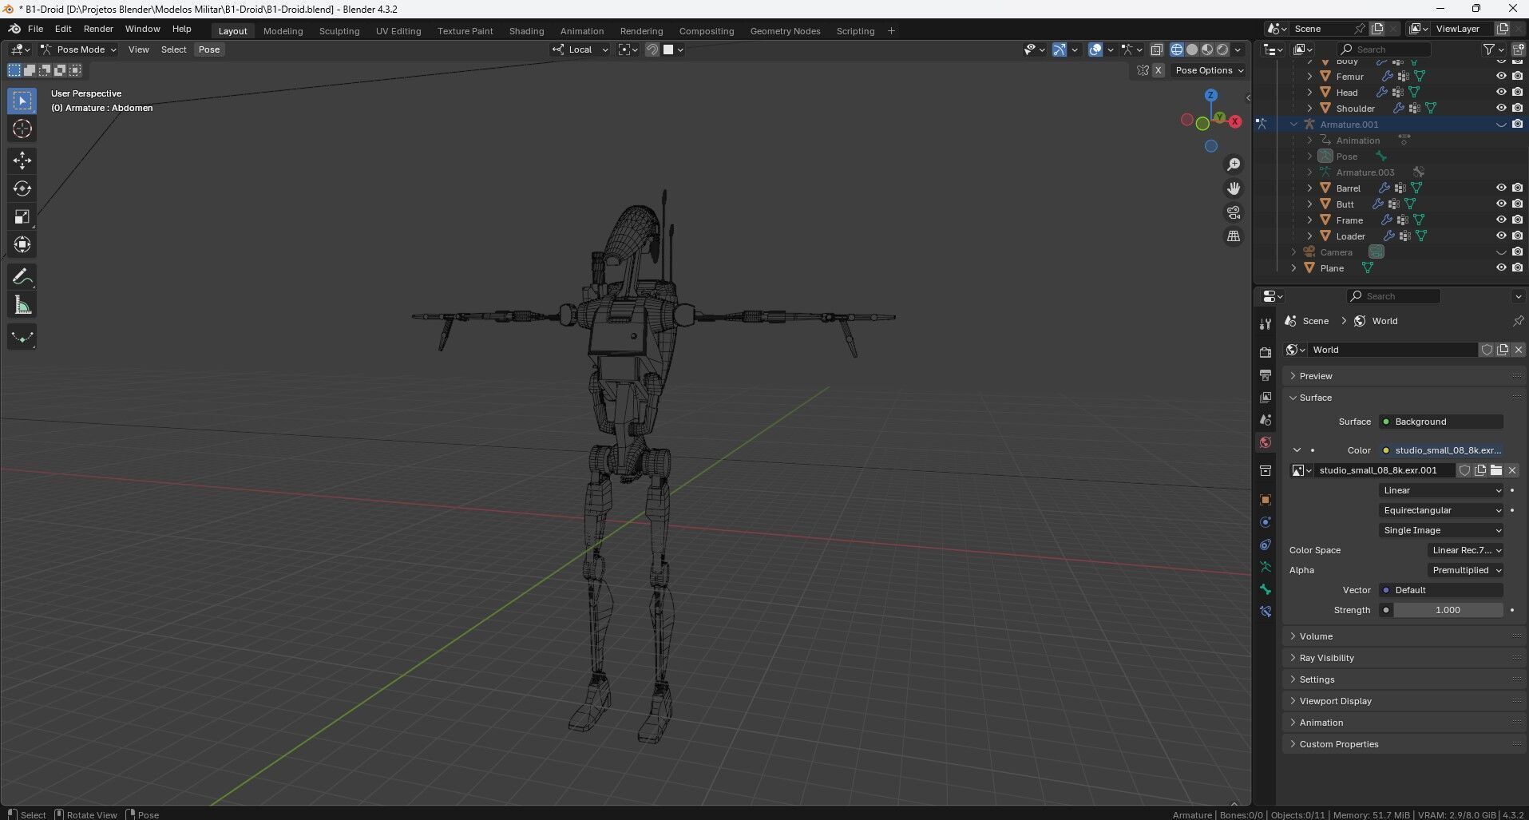
Task: Open the Bone properties tab
Action: (1265, 589)
